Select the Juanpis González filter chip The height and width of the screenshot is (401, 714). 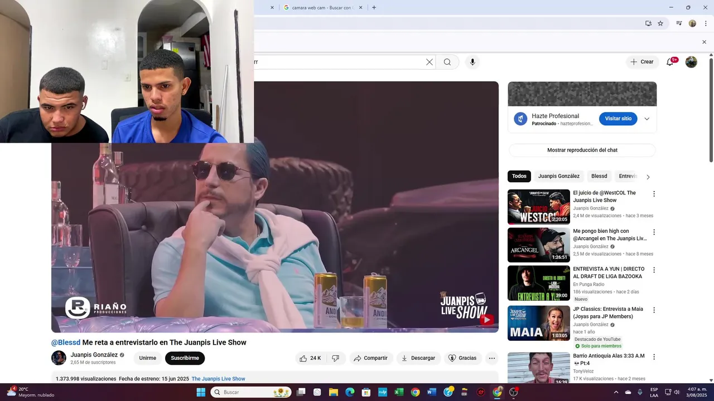[x=558, y=176]
